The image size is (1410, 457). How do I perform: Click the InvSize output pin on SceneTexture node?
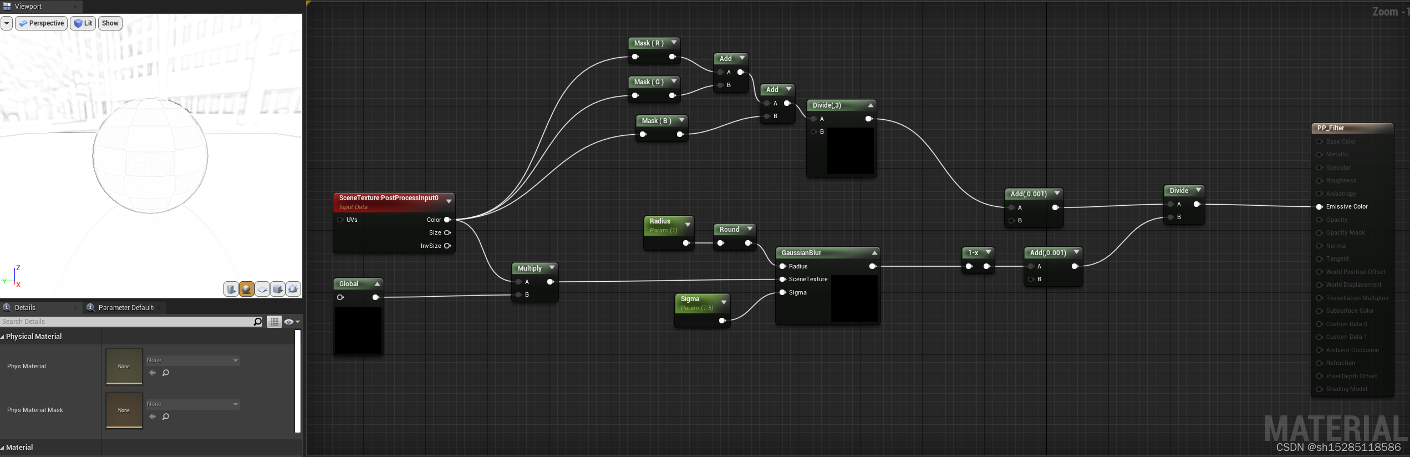point(447,246)
